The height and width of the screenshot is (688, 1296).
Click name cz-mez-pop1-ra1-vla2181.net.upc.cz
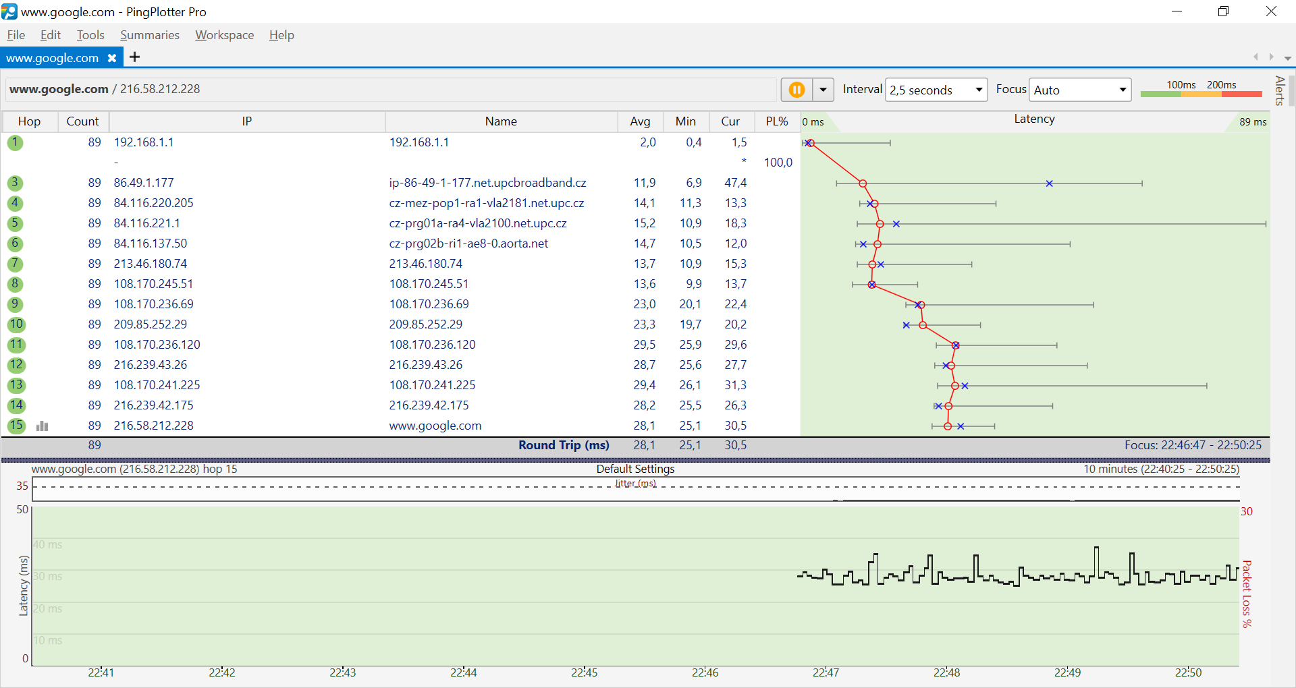(487, 203)
